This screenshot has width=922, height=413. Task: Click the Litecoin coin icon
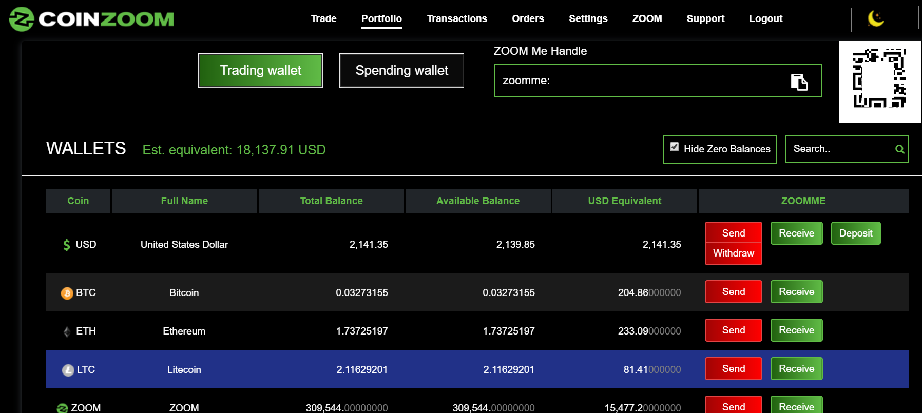68,370
